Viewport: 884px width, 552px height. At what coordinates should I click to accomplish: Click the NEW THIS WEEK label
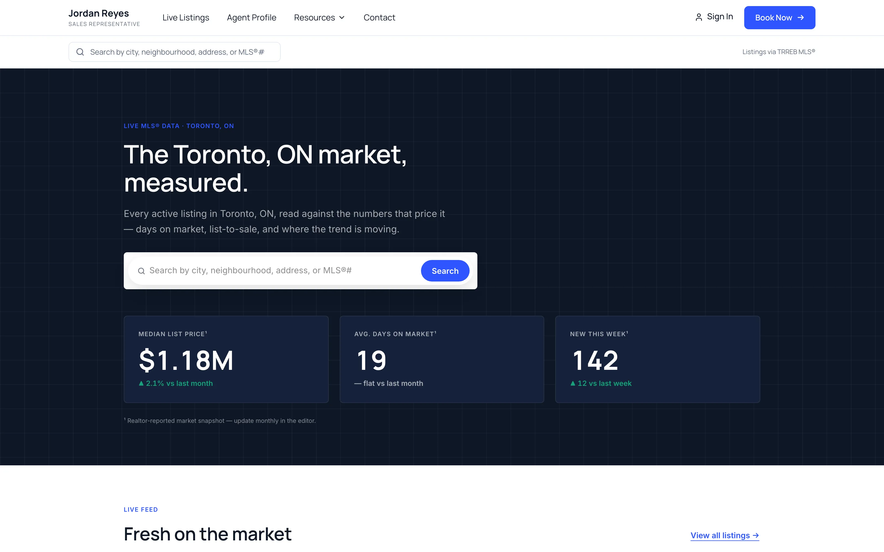coord(599,334)
